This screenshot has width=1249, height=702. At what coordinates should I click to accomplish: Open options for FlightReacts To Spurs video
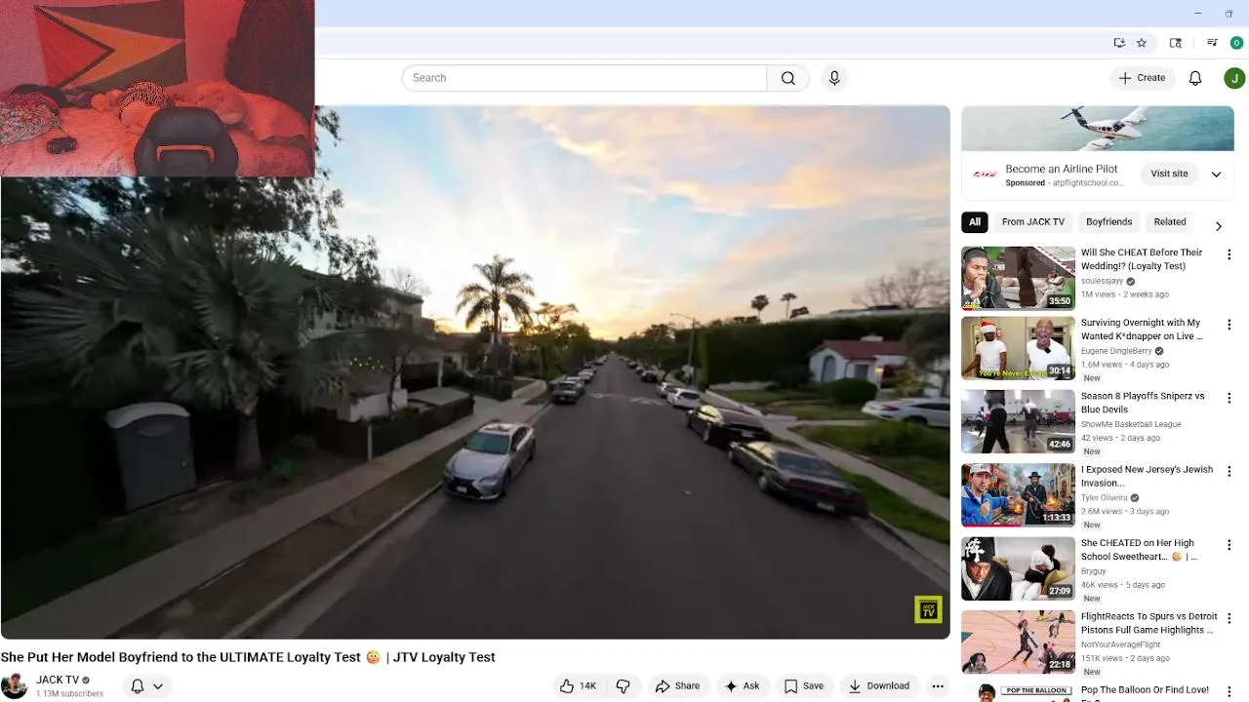point(1229,618)
